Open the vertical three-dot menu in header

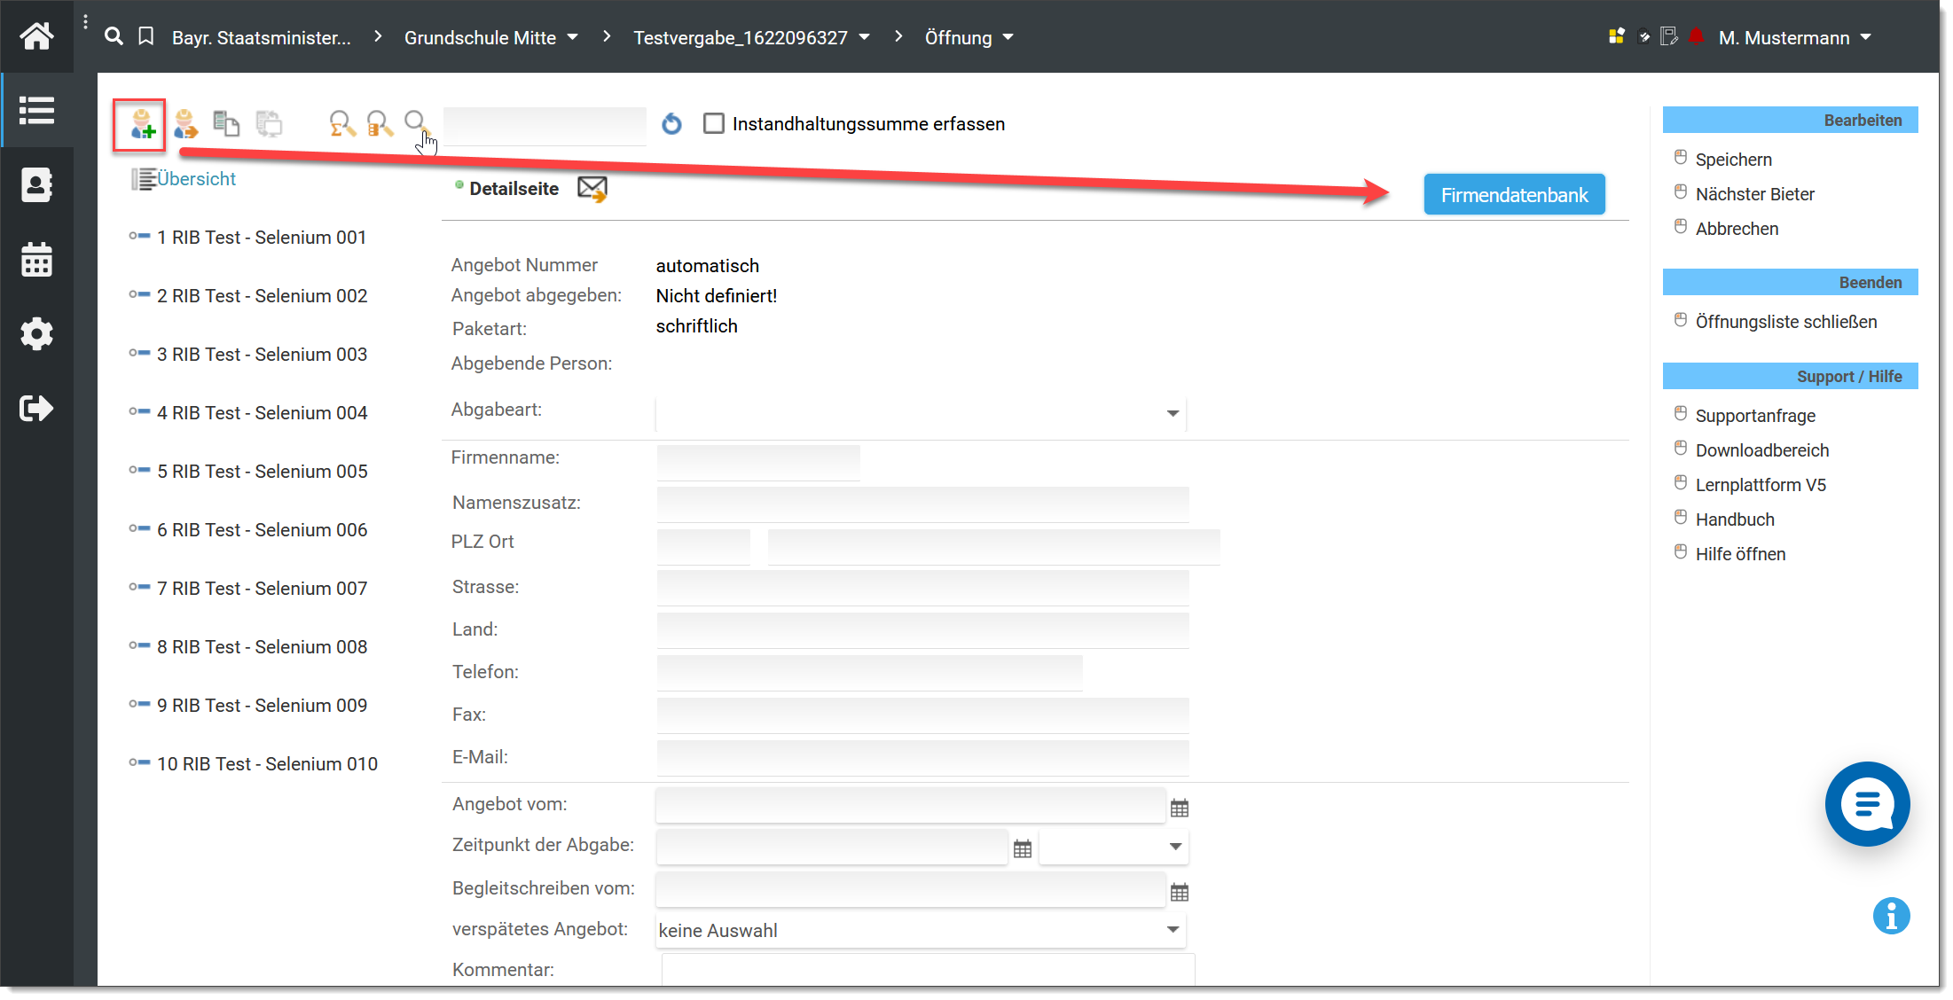85,22
